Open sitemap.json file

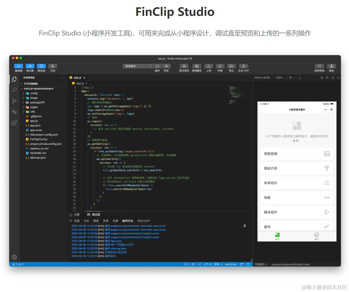[44, 158]
